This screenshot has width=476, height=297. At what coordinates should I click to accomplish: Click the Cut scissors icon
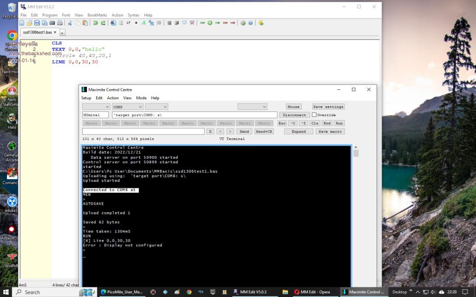click(x=70, y=23)
